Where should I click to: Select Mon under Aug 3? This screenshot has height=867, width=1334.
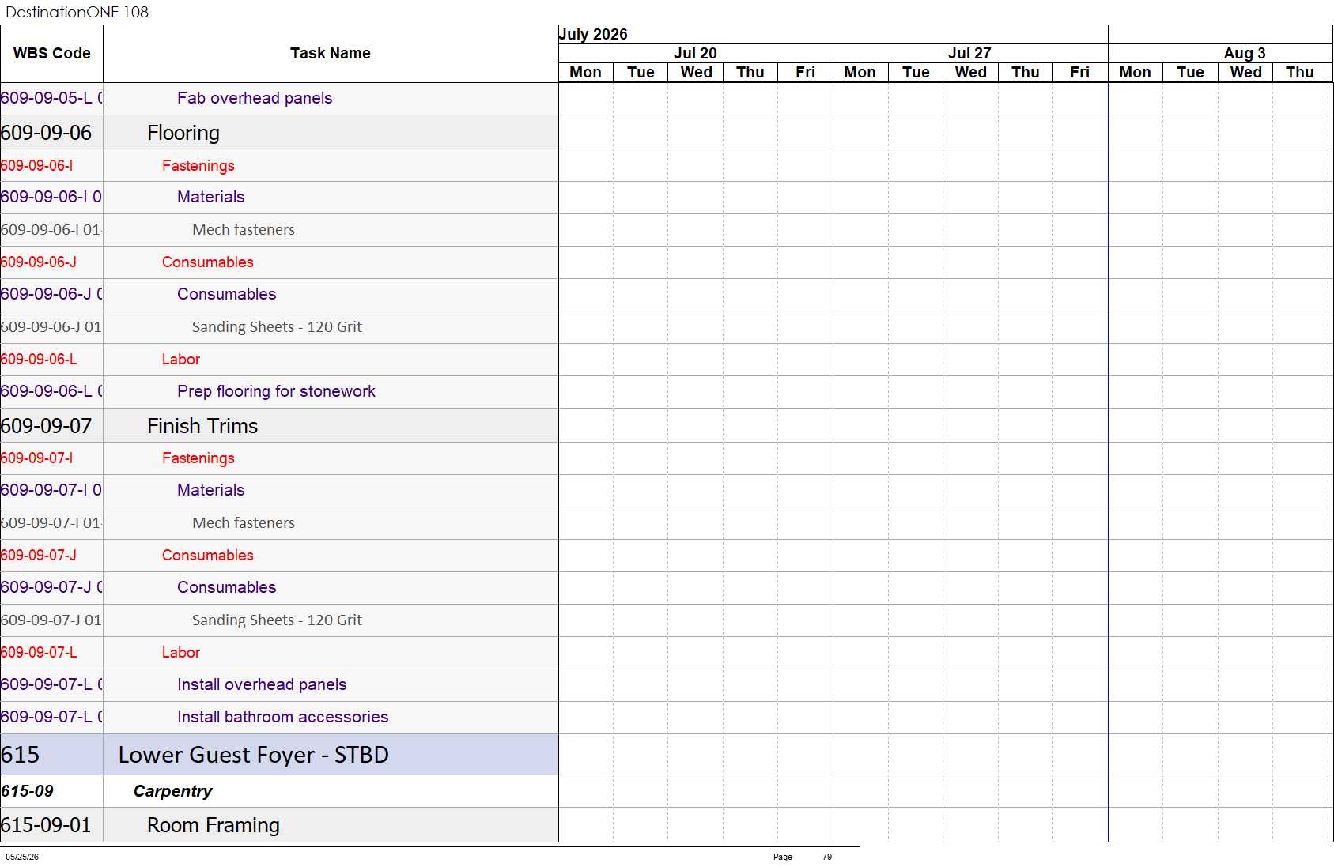coord(1135,73)
